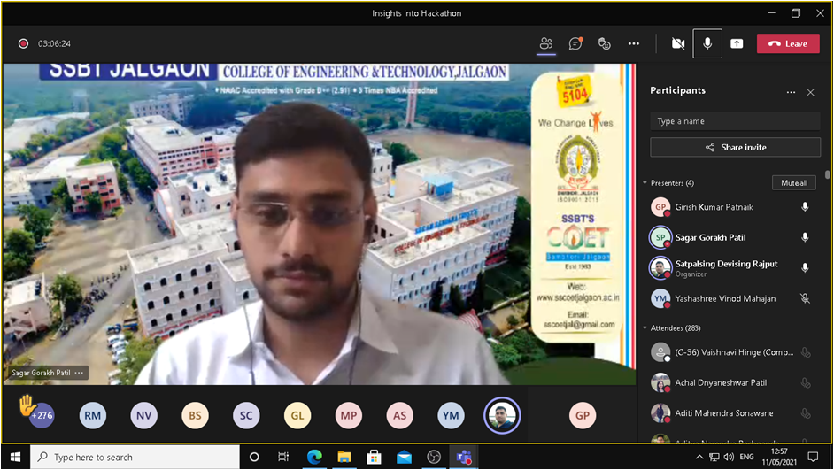The height and width of the screenshot is (470, 834).
Task: Select the NV participant avatar
Action: tap(143, 416)
